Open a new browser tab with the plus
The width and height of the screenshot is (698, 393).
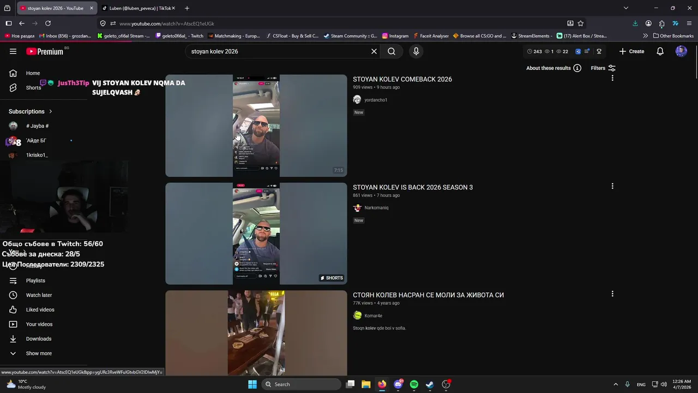187,8
